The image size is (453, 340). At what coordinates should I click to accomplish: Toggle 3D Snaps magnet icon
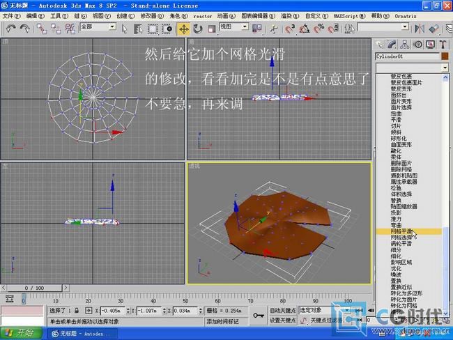click(290, 29)
